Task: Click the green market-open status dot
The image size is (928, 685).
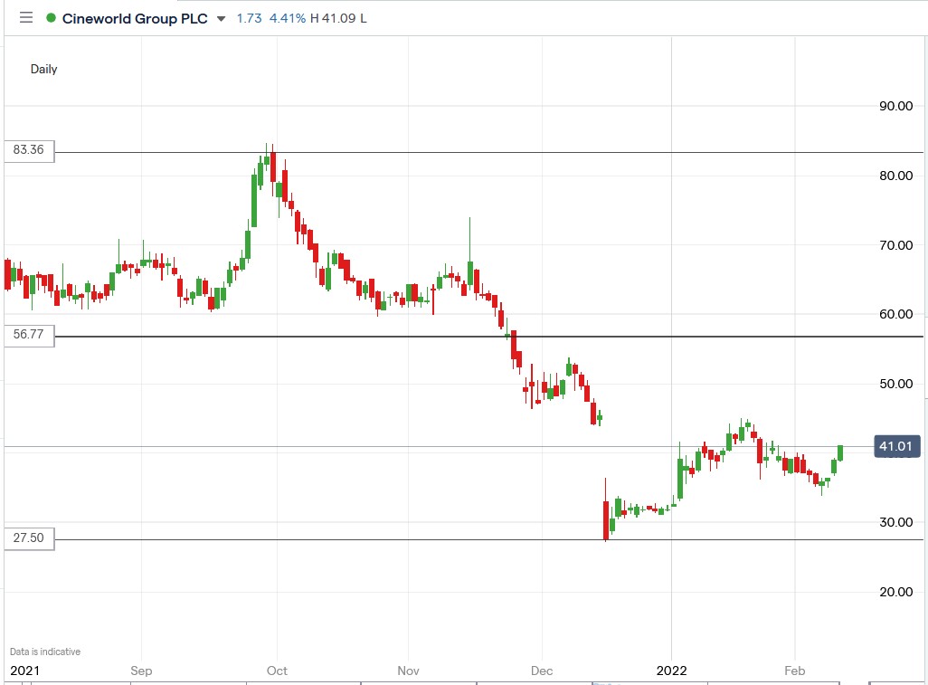Action: pos(51,17)
